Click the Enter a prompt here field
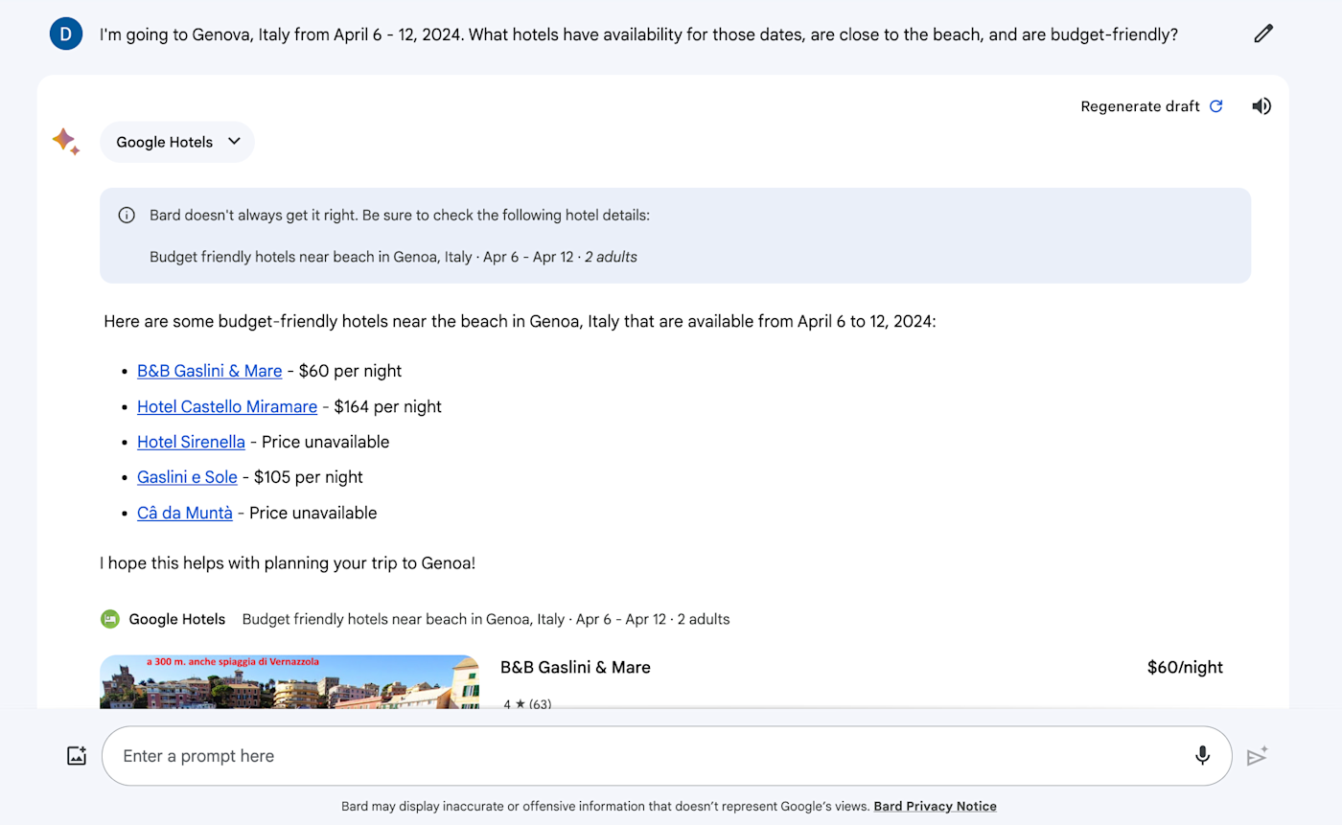1342x825 pixels. click(x=666, y=756)
